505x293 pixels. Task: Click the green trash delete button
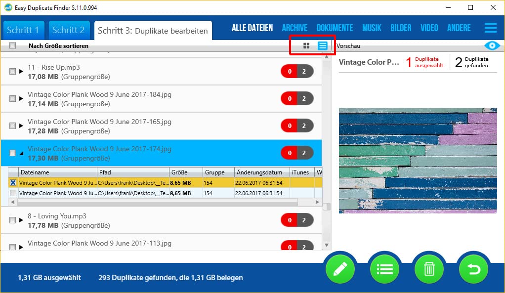click(x=429, y=269)
